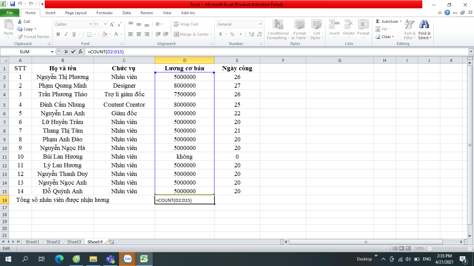The image size is (474, 266).
Task: Click the Increase Indent icon
Action: [166, 34]
